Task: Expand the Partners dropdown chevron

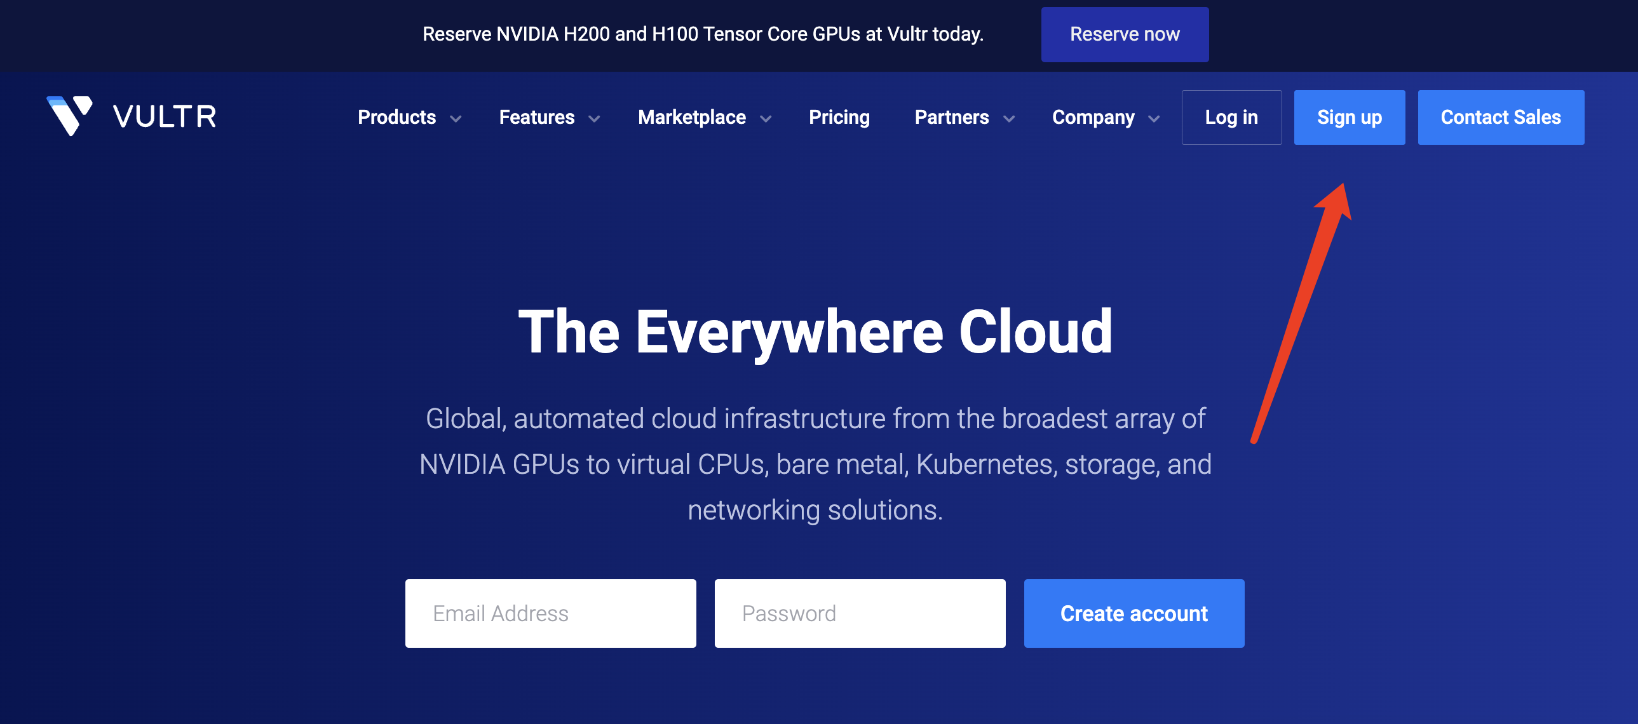Action: tap(1009, 119)
